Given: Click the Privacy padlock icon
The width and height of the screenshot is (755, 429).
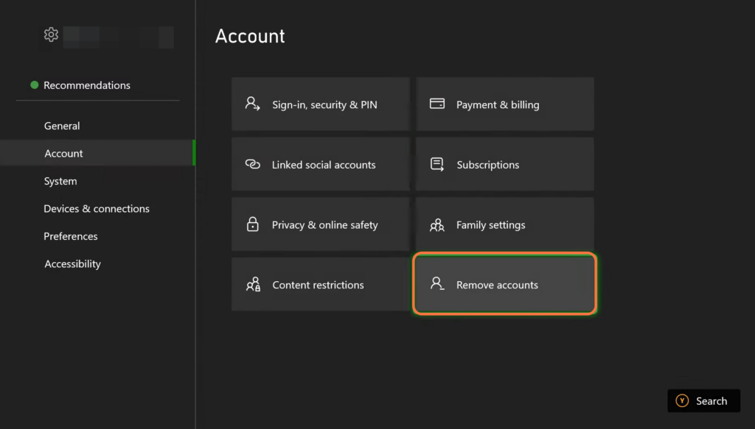Looking at the screenshot, I should tap(252, 224).
